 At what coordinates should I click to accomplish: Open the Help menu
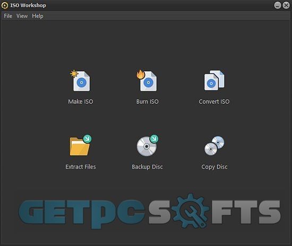point(38,16)
